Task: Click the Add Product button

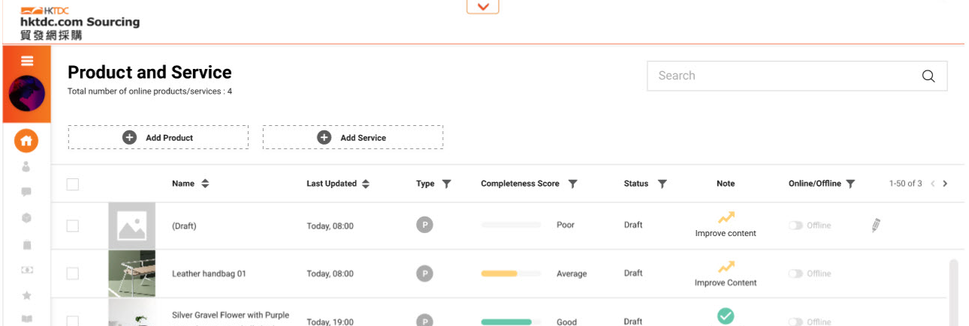Action: [158, 137]
